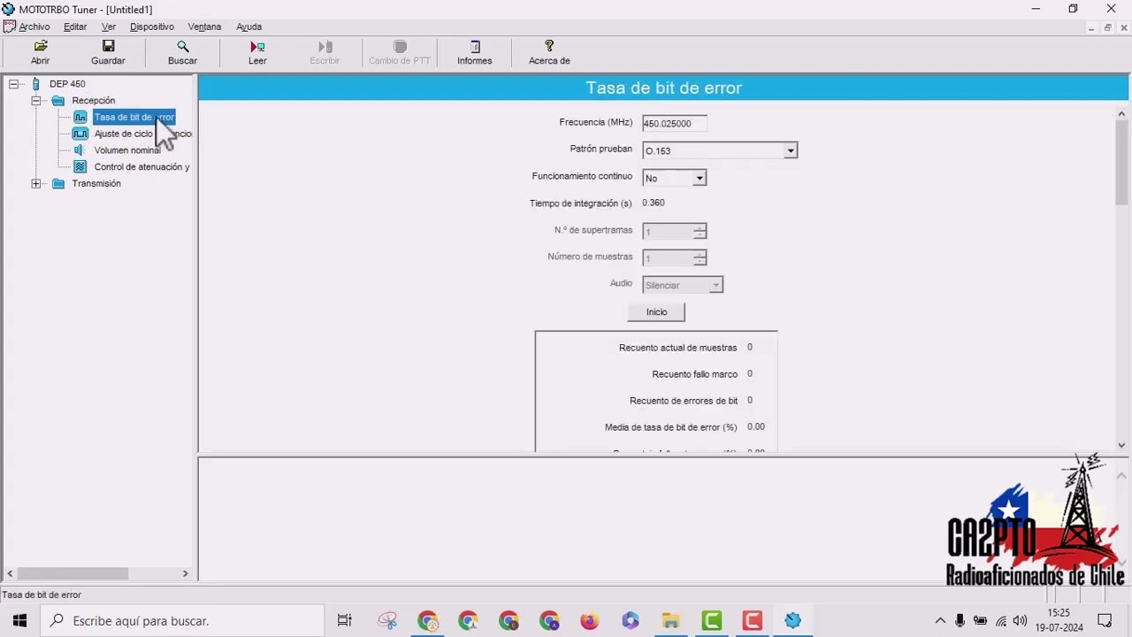Screen dimensions: 1132x637
Task: Show hidden system tray icons
Action: [x=940, y=621]
